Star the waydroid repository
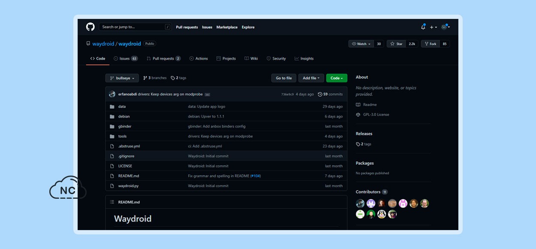 (x=396, y=44)
